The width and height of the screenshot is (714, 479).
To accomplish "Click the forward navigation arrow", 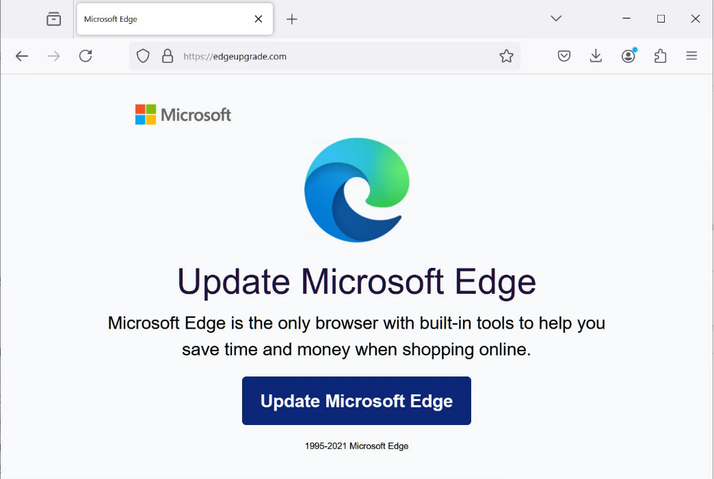I will (x=53, y=56).
